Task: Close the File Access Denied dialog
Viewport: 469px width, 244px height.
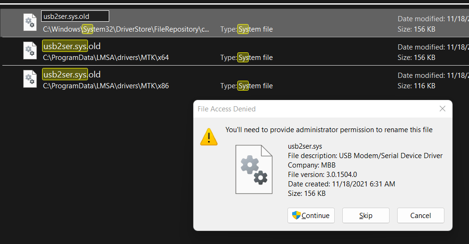Action: pyautogui.click(x=443, y=109)
